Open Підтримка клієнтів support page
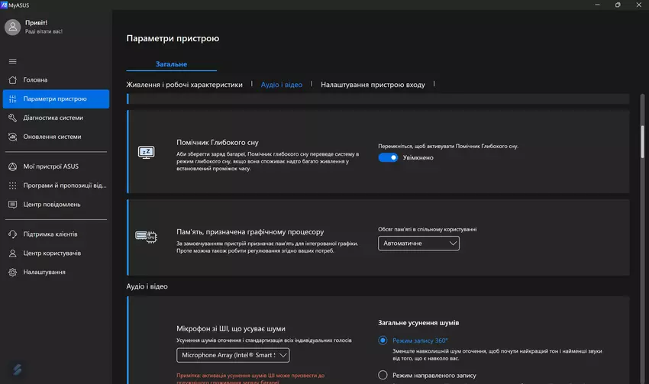 point(50,234)
